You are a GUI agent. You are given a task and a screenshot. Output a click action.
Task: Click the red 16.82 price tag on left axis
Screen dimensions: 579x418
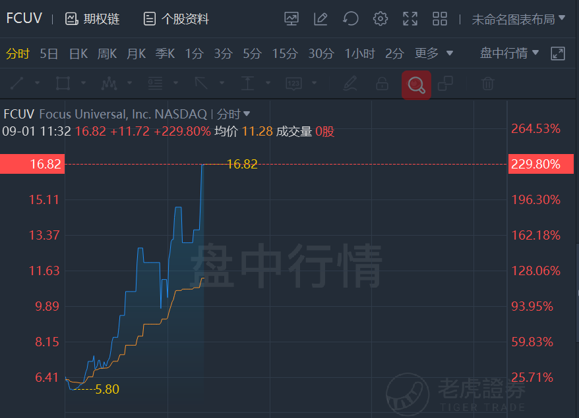coord(32,164)
